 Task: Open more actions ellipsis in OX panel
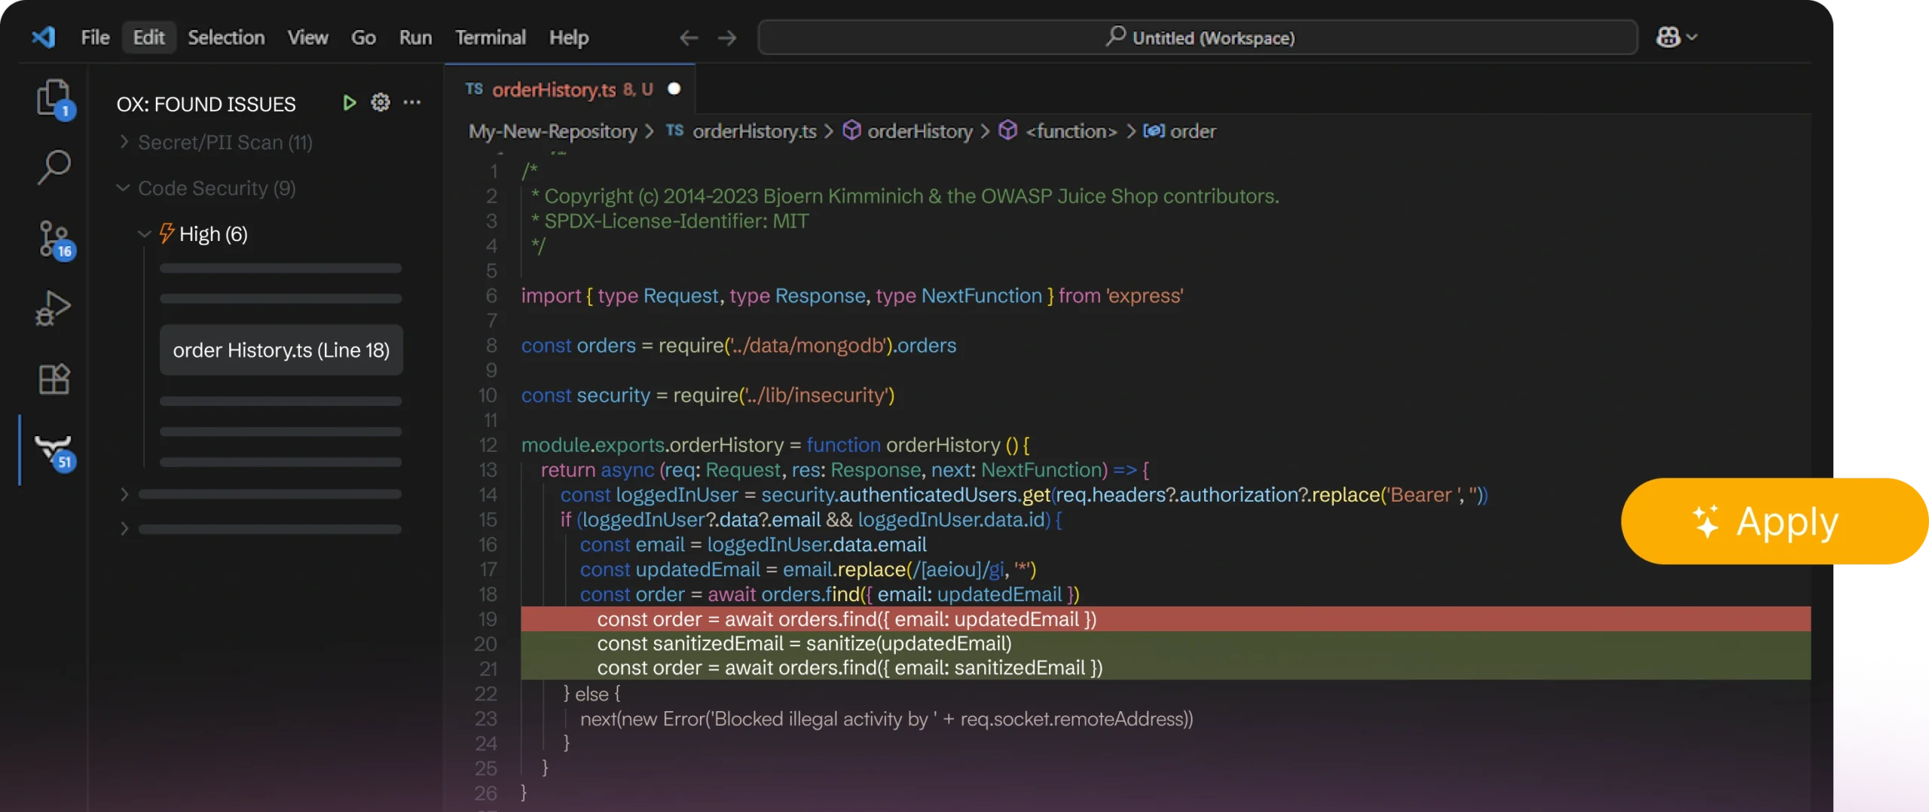coord(412,102)
